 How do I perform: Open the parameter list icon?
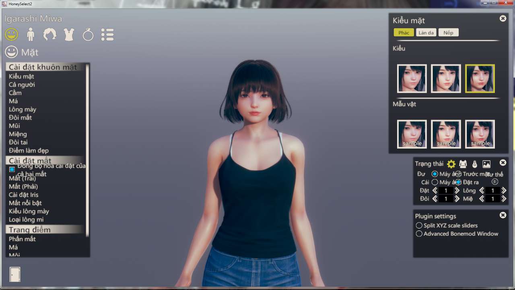point(107,35)
